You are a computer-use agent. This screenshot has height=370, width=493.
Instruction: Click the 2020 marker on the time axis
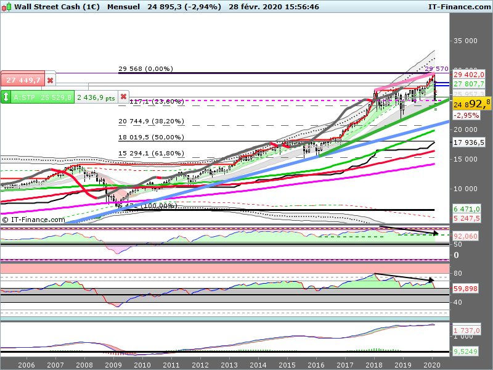coord(431,364)
